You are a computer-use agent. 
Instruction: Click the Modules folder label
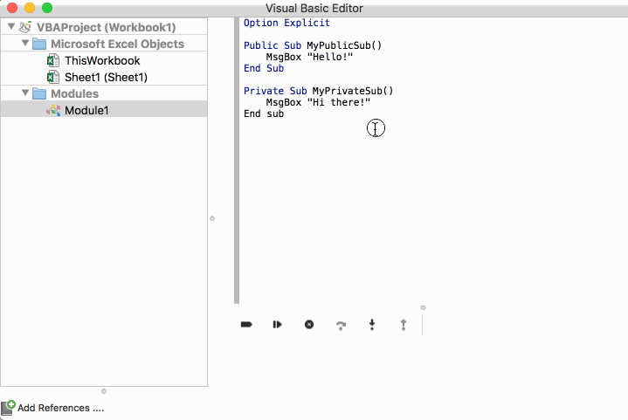coord(74,93)
